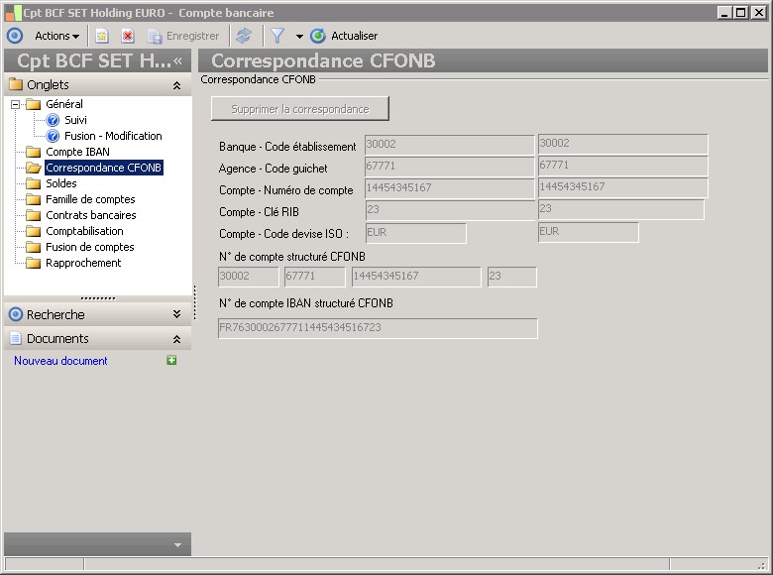Viewport: 773px width, 575px height.
Task: Click the sync arrows icon in toolbar
Action: (244, 36)
